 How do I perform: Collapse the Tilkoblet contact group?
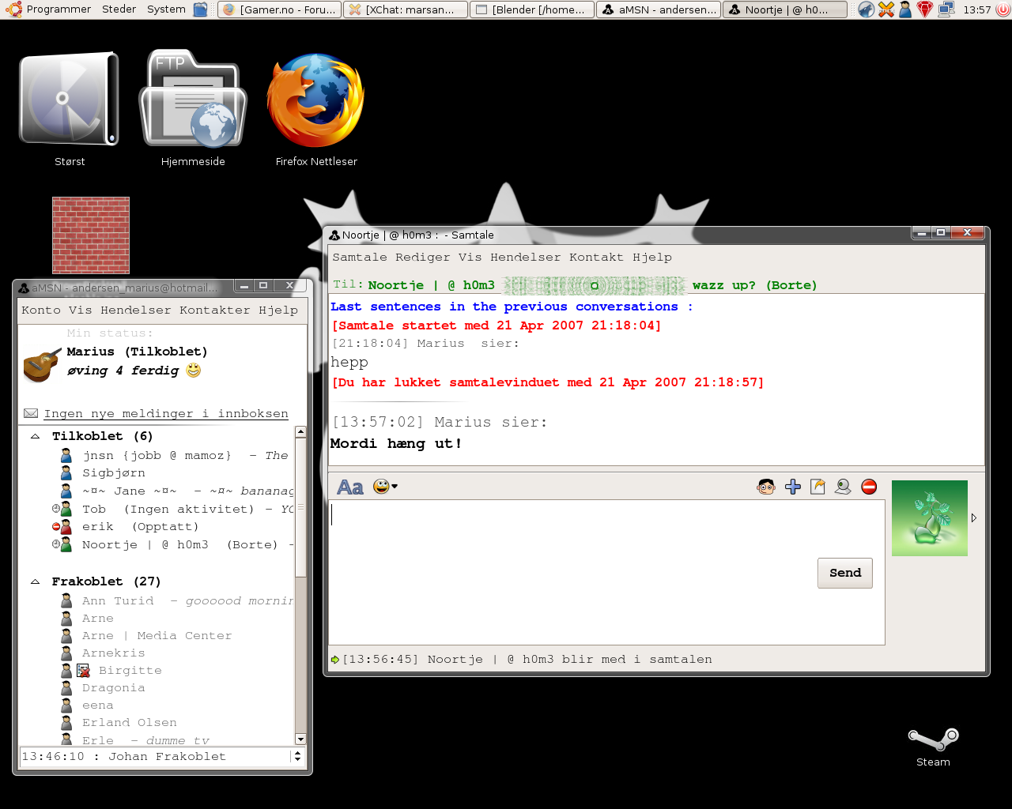pyautogui.click(x=36, y=436)
